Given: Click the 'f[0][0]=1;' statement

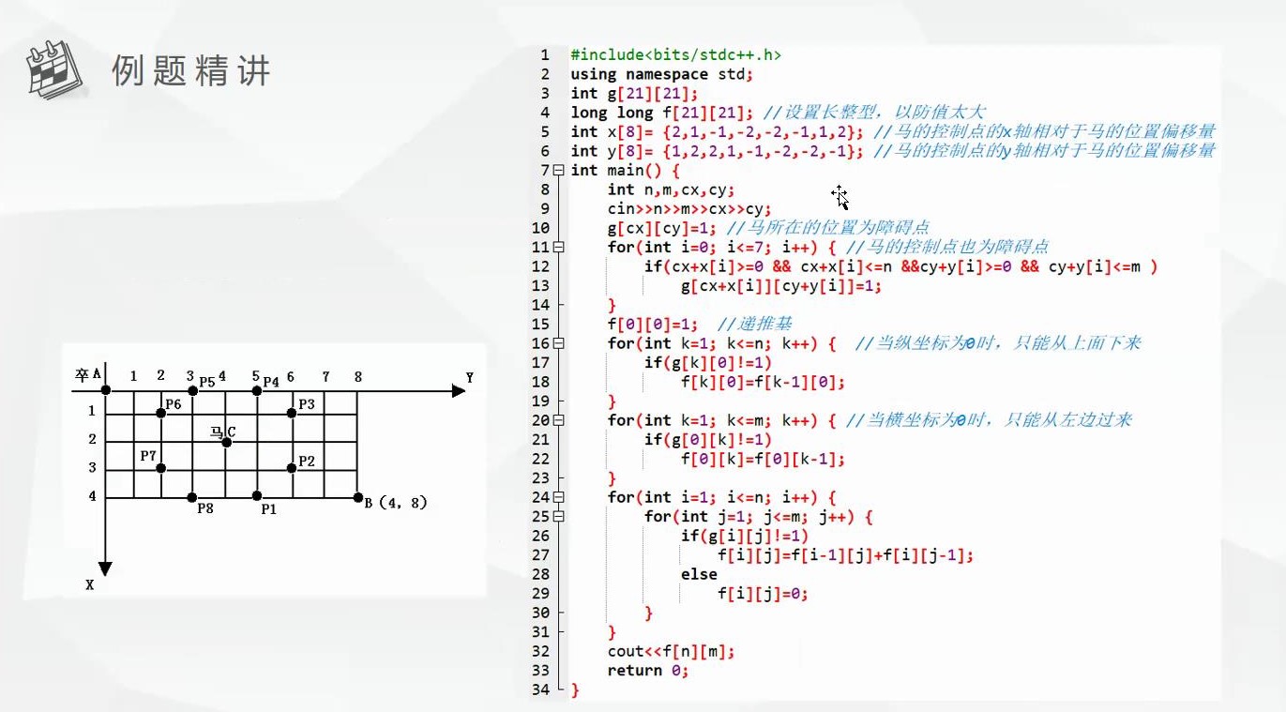Looking at the screenshot, I should 653,325.
